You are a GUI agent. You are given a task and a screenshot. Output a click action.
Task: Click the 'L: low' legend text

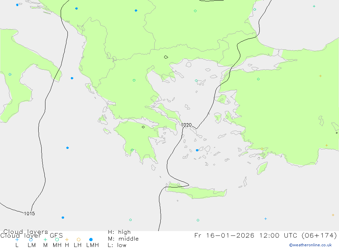tap(117, 245)
